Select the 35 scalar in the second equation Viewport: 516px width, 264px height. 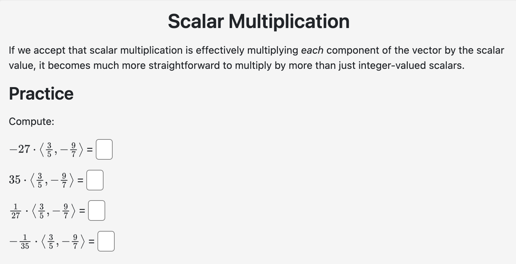pyautogui.click(x=15, y=180)
